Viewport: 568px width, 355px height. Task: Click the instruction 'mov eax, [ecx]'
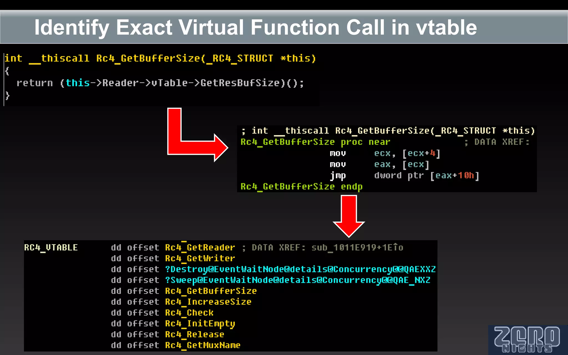coord(379,164)
